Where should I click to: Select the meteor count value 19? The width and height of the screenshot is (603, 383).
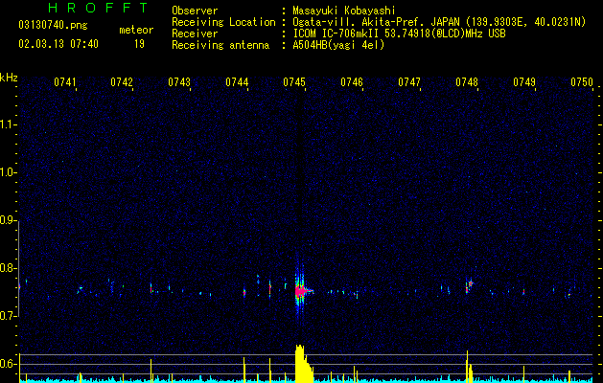point(139,44)
